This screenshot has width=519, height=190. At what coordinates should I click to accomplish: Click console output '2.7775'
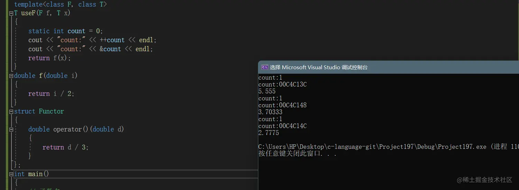tap(269, 133)
